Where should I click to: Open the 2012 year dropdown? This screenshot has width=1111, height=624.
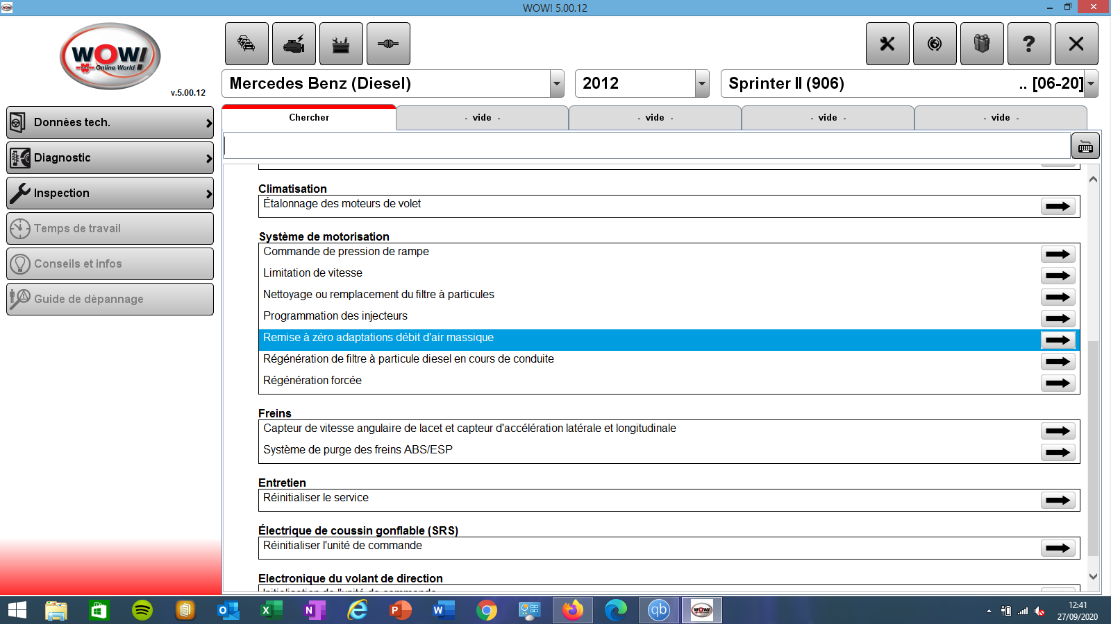click(702, 84)
